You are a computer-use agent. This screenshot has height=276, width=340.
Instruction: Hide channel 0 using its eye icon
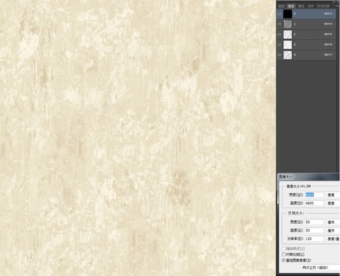pyautogui.click(x=280, y=14)
